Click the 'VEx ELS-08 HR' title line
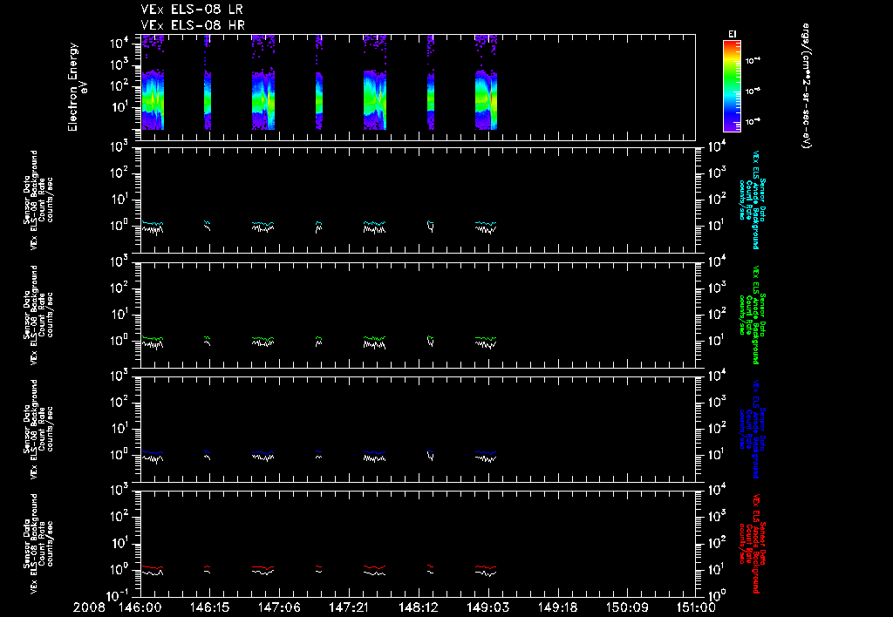 pos(193,25)
